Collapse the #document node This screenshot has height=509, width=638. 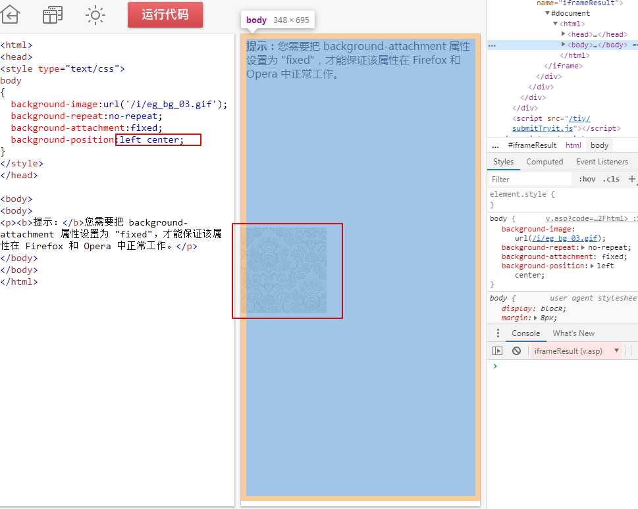[x=548, y=13]
